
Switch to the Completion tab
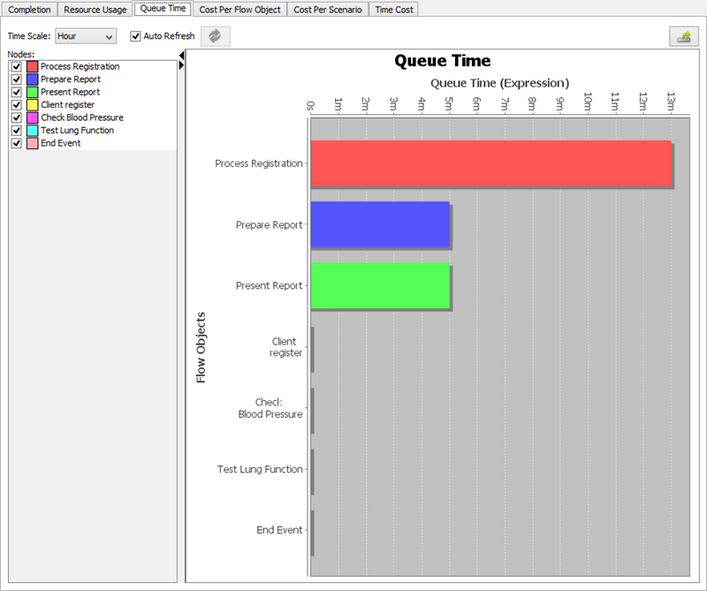(x=29, y=10)
